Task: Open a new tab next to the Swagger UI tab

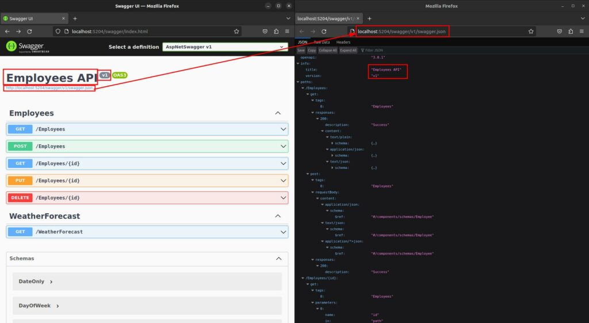Action: (75, 18)
